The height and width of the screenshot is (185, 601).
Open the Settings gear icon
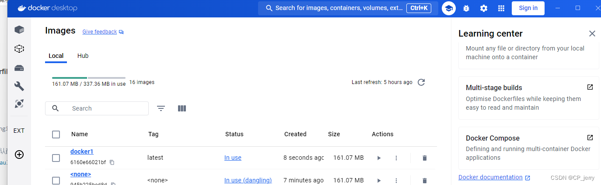tap(484, 8)
